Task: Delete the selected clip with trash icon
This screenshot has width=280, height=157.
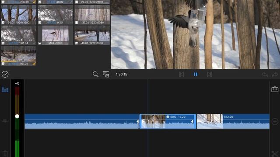Action: click(x=5, y=154)
